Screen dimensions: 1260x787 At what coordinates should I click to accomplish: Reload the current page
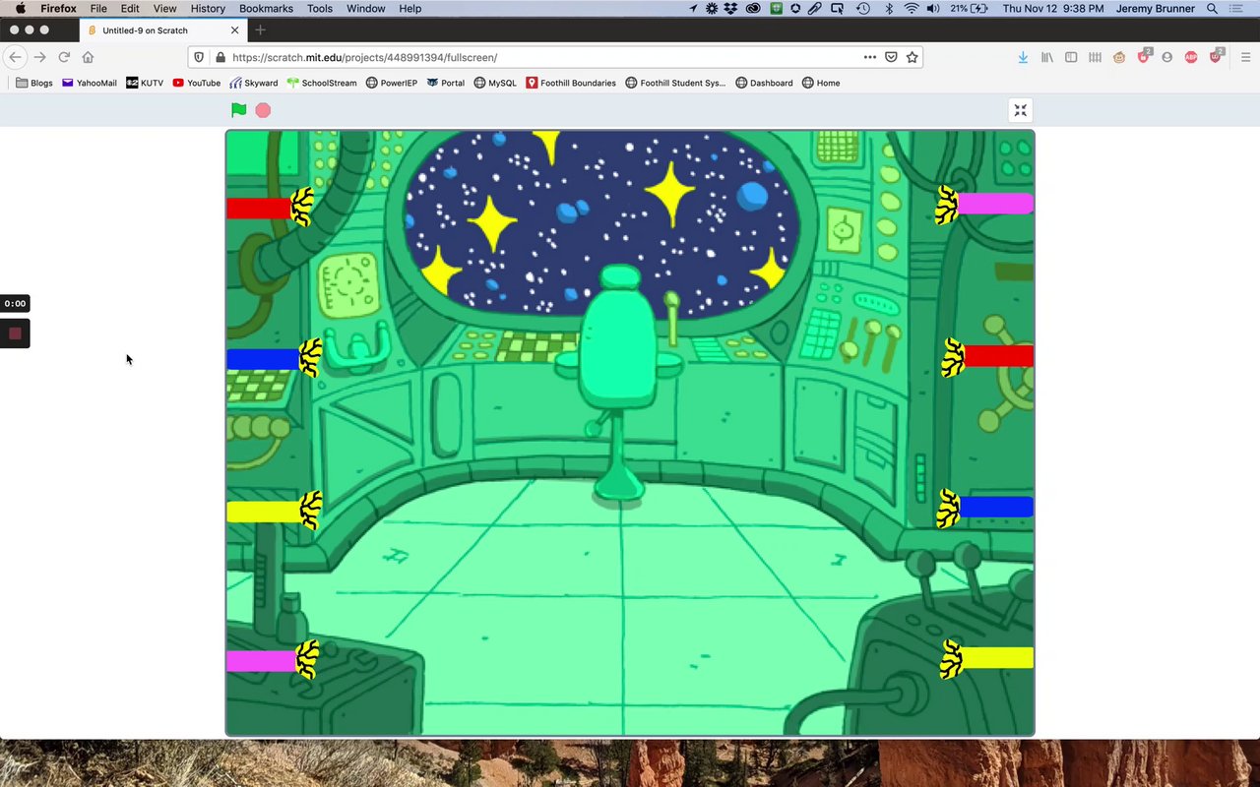[64, 57]
